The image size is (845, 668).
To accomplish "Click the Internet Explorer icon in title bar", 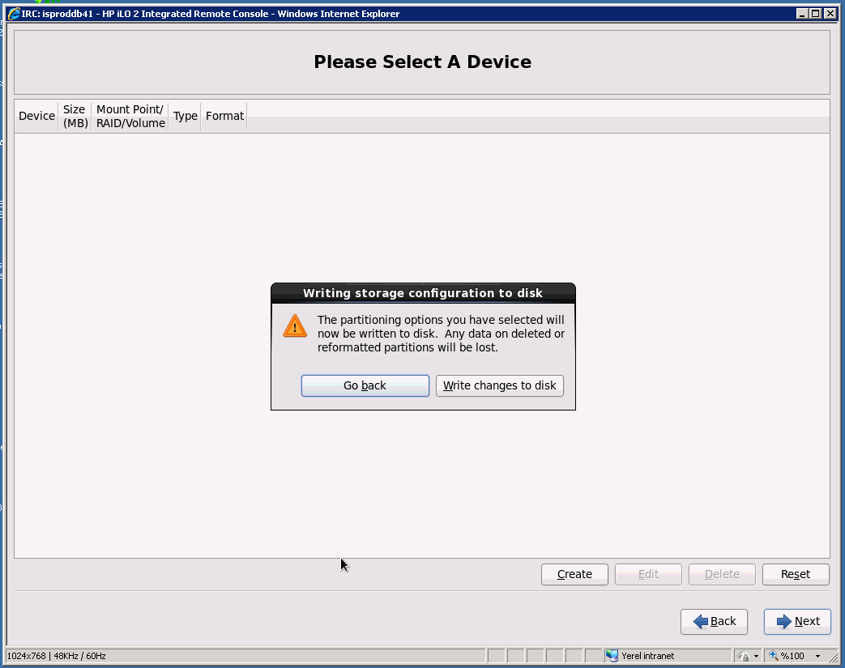I will pos(14,14).
